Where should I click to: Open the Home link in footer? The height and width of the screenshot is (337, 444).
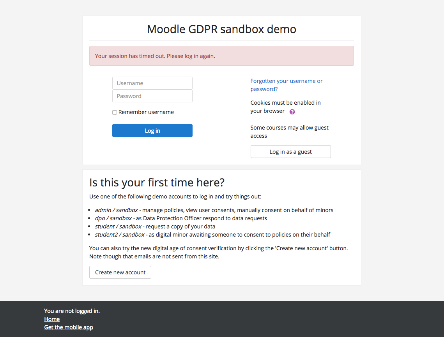click(x=52, y=319)
